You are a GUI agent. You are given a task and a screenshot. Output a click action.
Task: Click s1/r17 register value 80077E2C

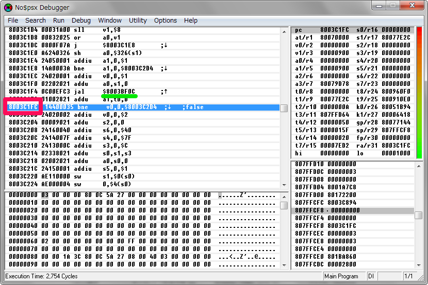(396, 38)
